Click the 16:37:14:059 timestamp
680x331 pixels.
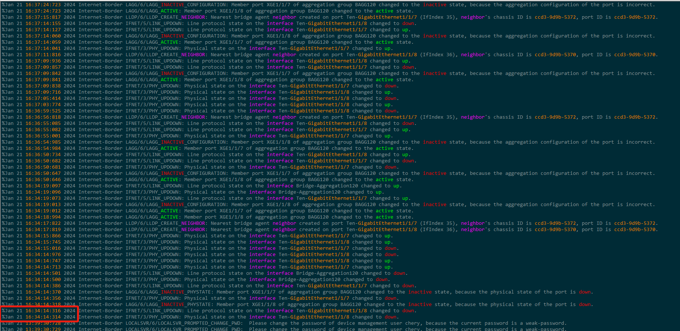(x=43, y=42)
